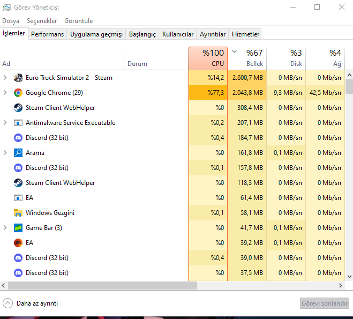The height and width of the screenshot is (319, 353).
Task: Click the 161,8 MB value in Arama row
Action: coord(250,153)
